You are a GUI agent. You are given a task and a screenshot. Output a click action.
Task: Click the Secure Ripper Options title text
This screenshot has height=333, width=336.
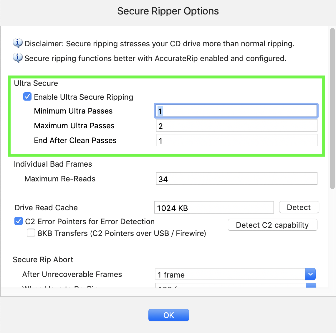click(168, 11)
